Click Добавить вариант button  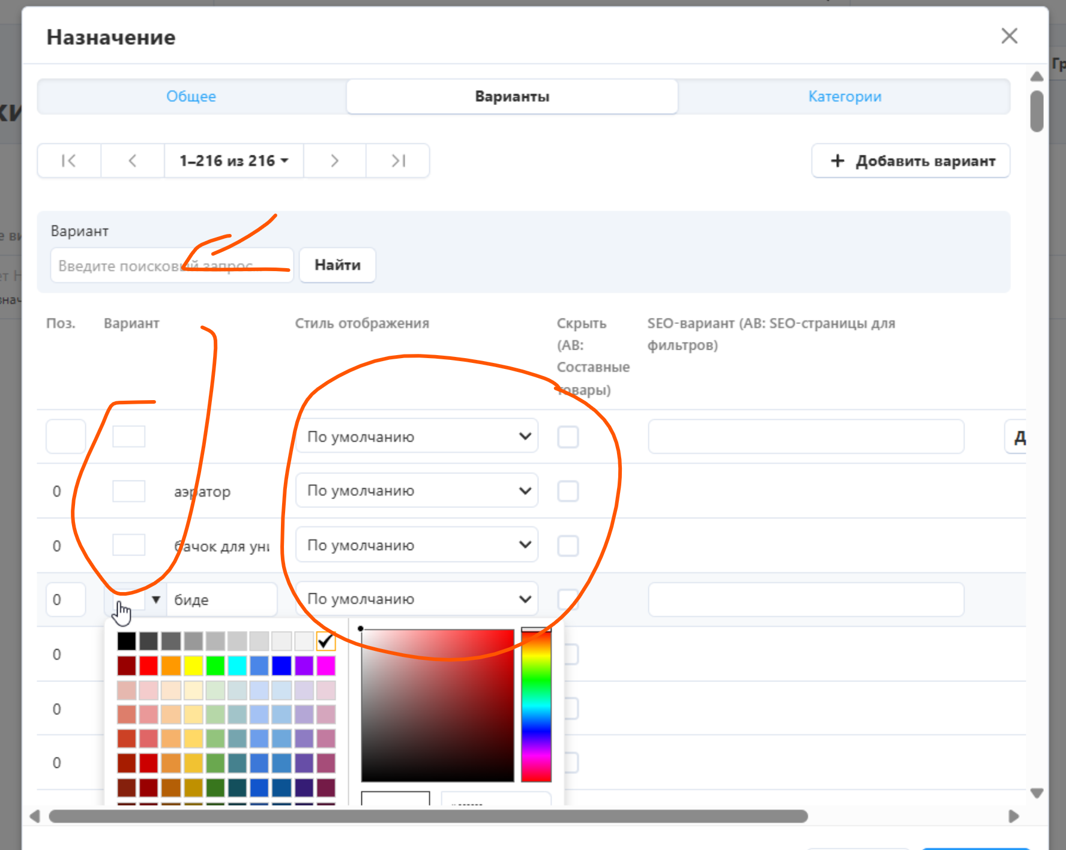click(x=911, y=161)
